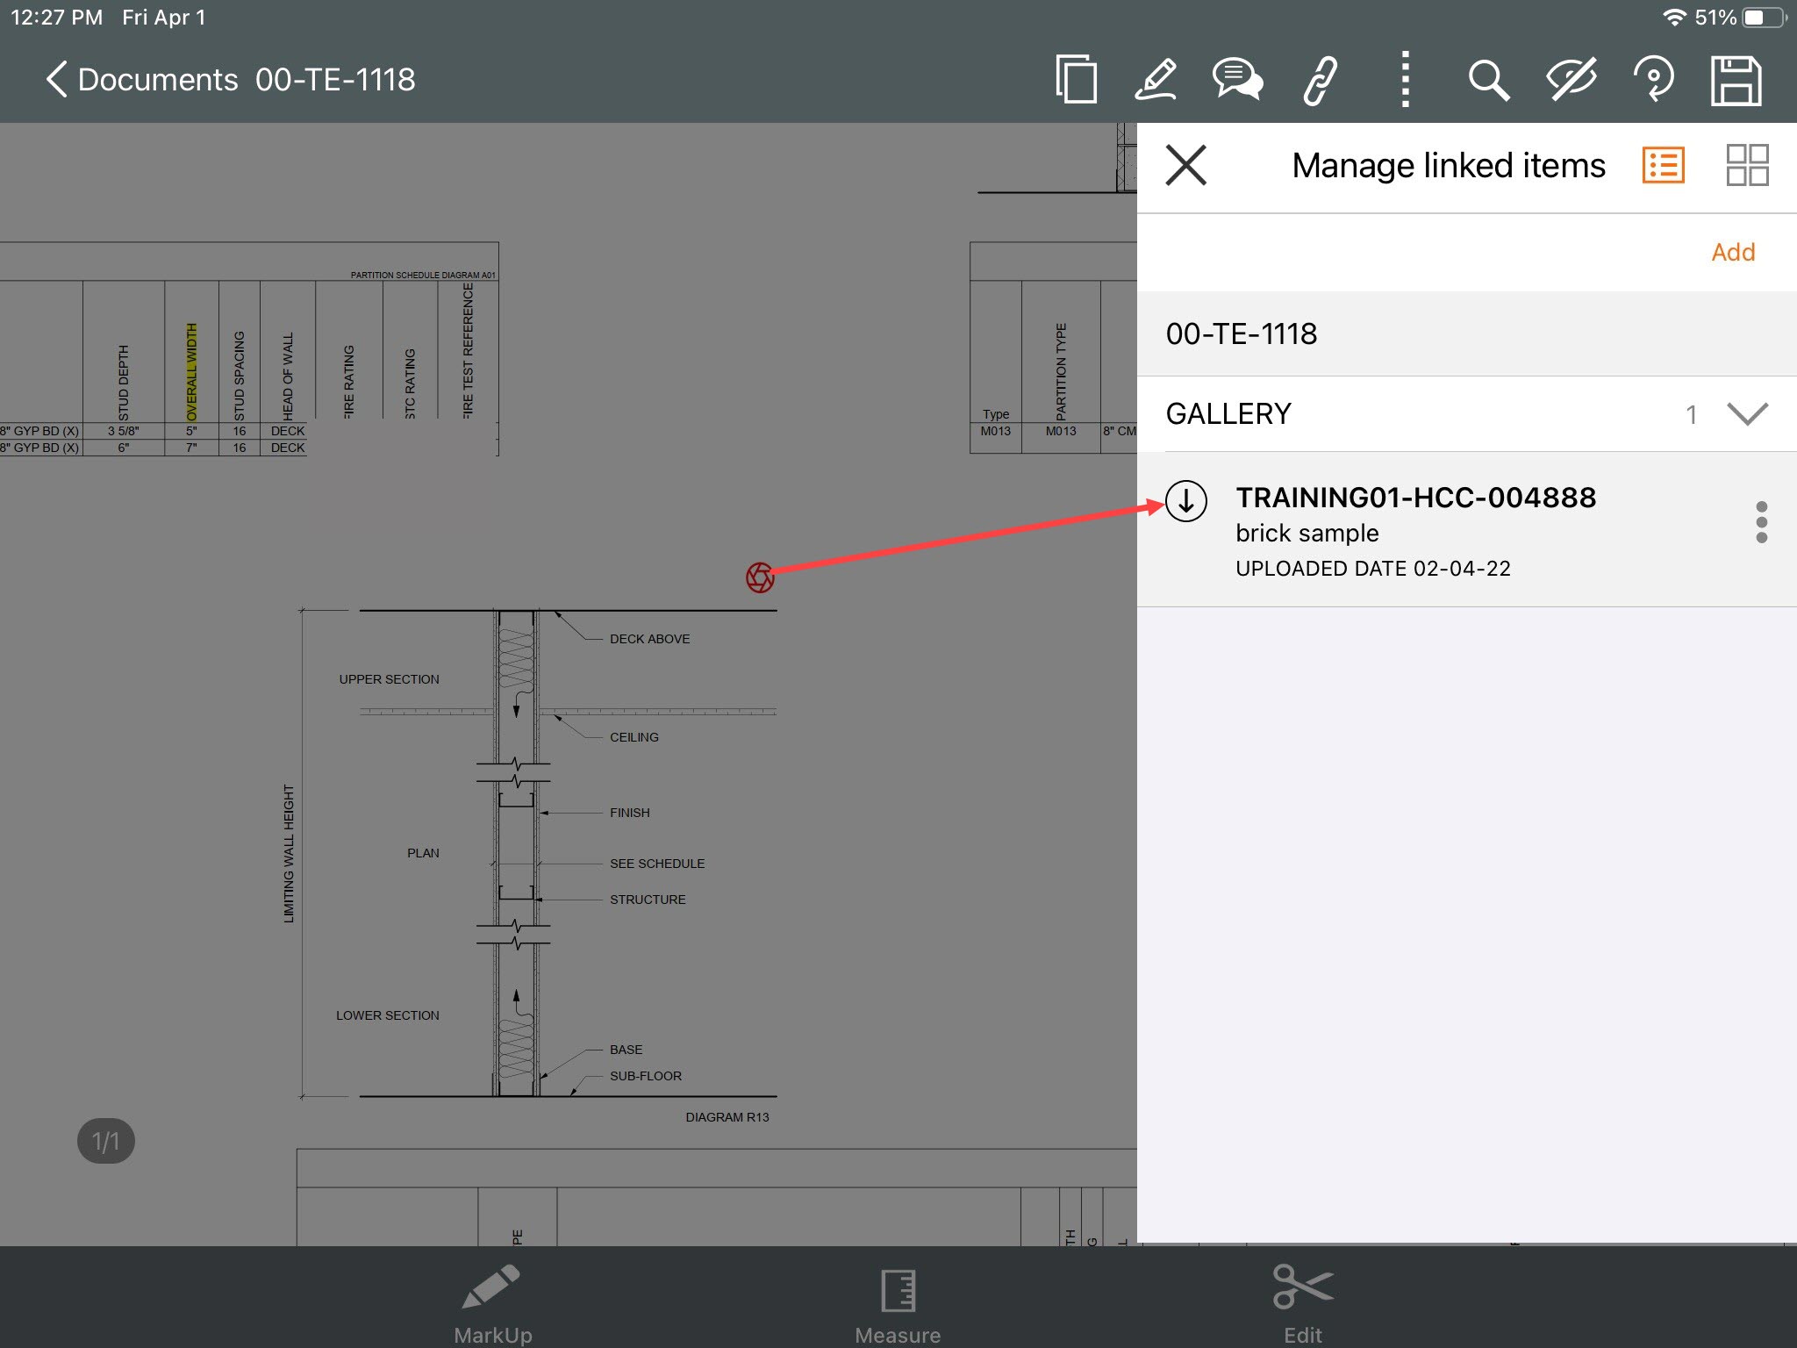Screen dimensions: 1797x1348
Task: Switch linked items to grid view
Action: 1747,165
